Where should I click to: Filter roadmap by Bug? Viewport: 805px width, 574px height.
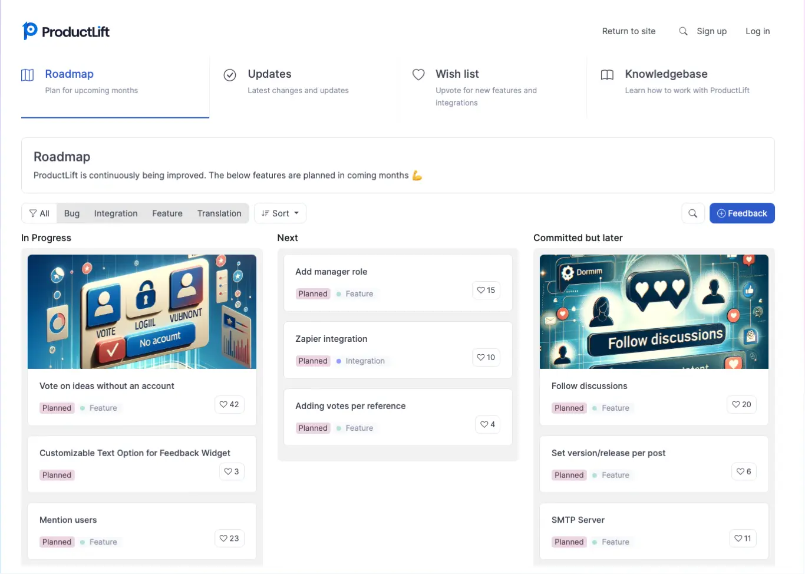click(72, 213)
